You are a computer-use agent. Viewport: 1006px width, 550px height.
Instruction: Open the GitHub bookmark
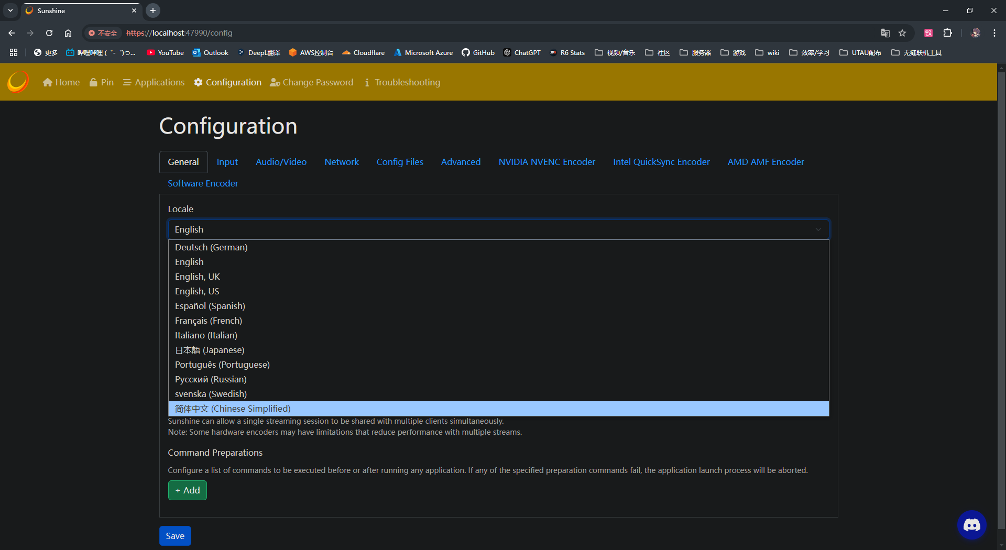click(478, 52)
